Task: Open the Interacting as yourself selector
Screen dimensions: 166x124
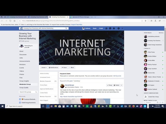Action: coord(28,47)
